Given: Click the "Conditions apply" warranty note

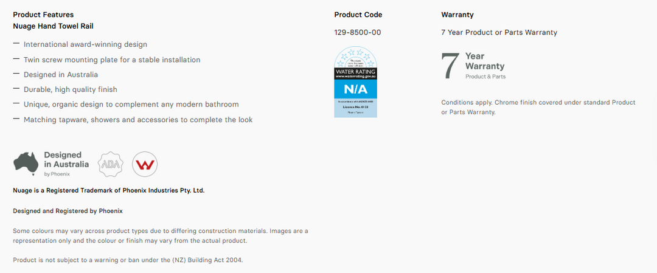Looking at the screenshot, I should (x=538, y=107).
